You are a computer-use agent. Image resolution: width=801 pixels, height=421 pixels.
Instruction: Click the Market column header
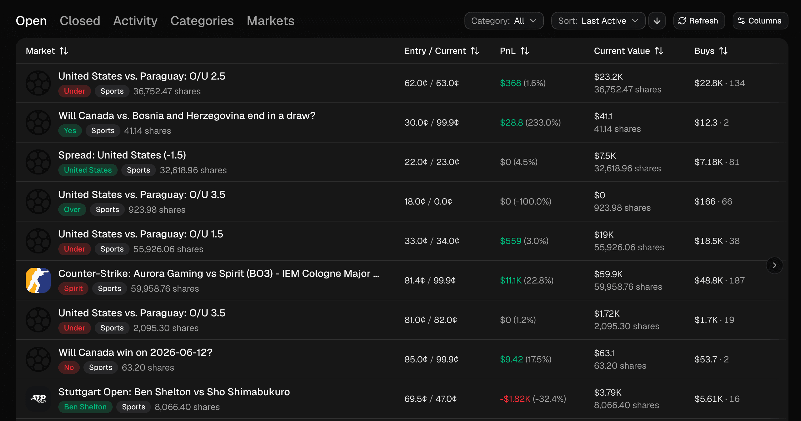[47, 51]
